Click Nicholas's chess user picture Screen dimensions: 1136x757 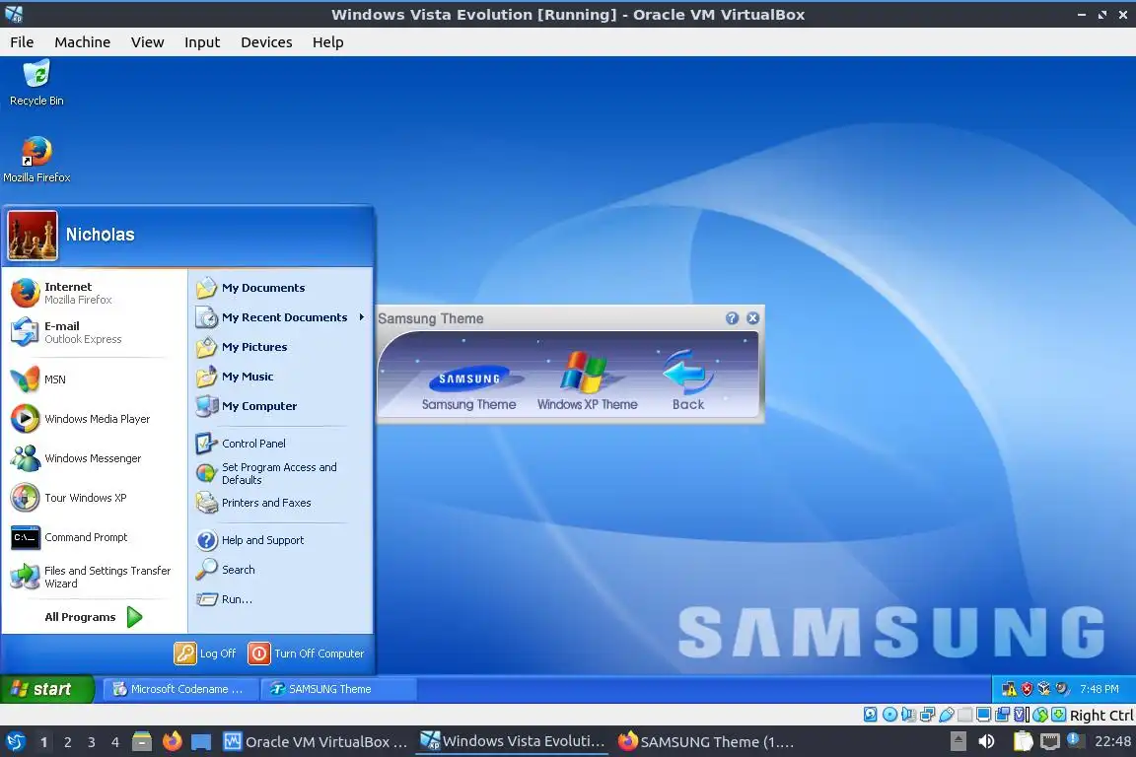pyautogui.click(x=33, y=236)
